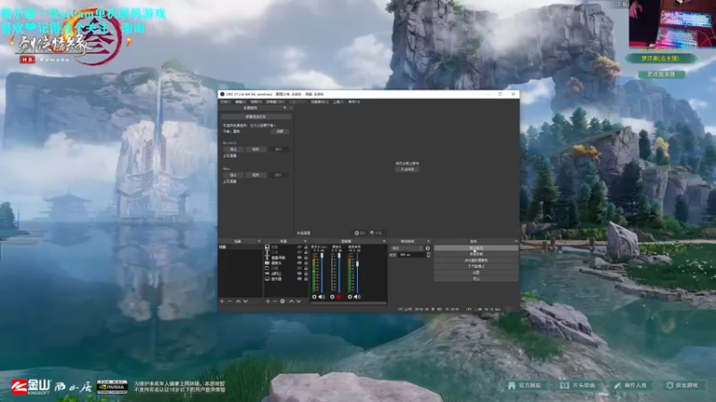Add a new source with the plus icon
The width and height of the screenshot is (716, 402).
click(268, 301)
